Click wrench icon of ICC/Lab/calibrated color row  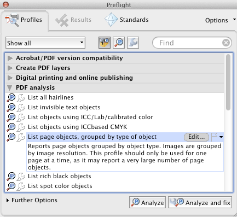[x=21, y=118]
